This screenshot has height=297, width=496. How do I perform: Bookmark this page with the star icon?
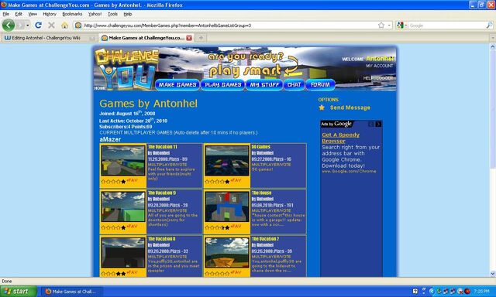click(x=381, y=26)
